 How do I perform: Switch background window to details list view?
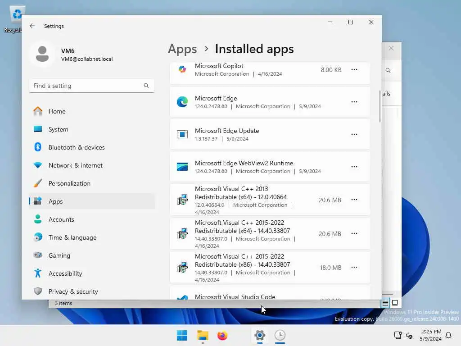[x=385, y=303]
